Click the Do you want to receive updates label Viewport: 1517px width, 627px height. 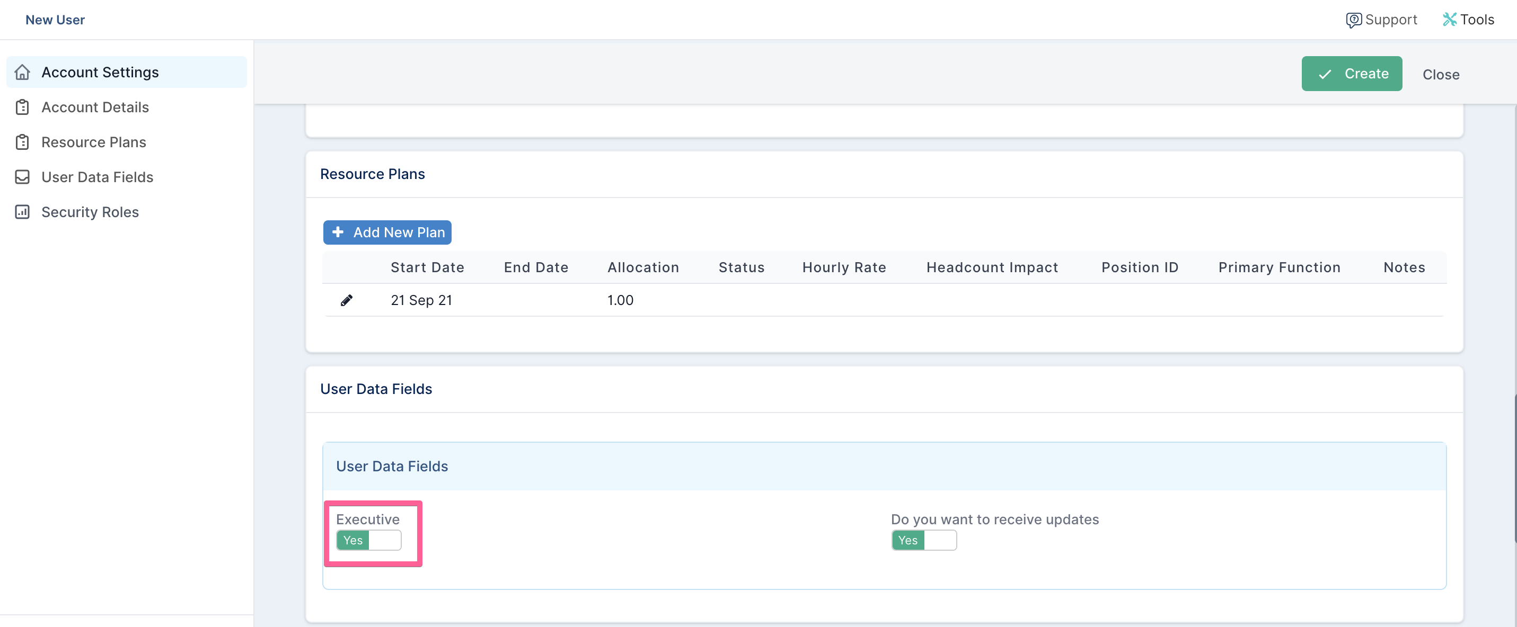pyautogui.click(x=995, y=519)
